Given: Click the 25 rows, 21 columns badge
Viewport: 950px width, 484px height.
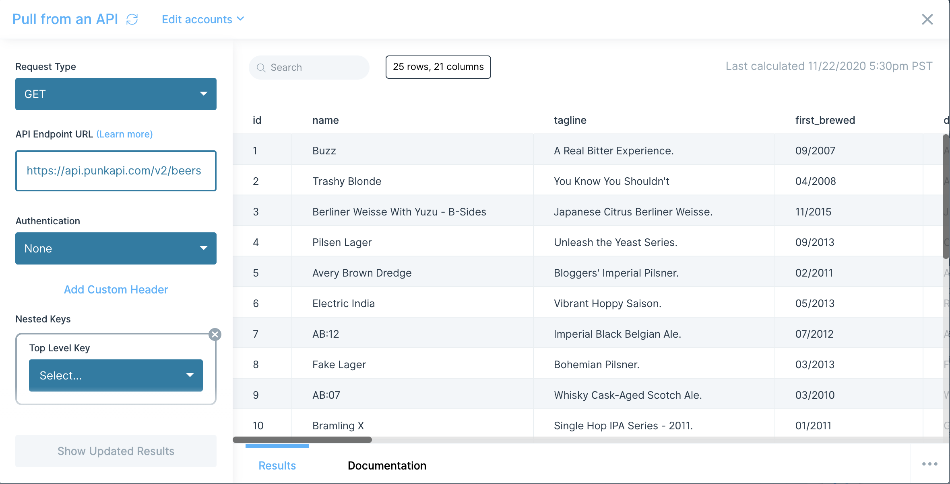Looking at the screenshot, I should tap(438, 67).
